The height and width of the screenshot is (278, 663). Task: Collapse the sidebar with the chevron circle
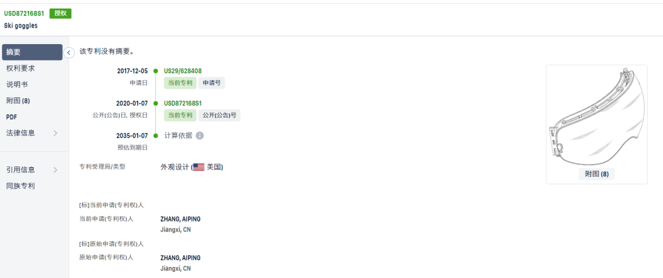(x=69, y=53)
